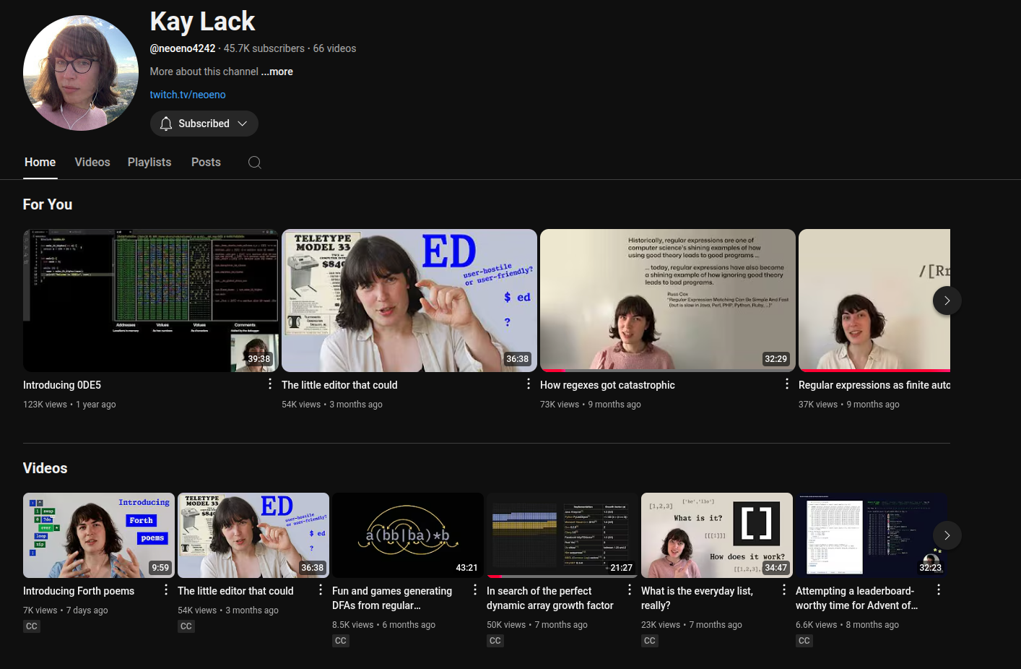Expand channel description with ...more
Screen dimensions: 1021x669
tap(277, 72)
